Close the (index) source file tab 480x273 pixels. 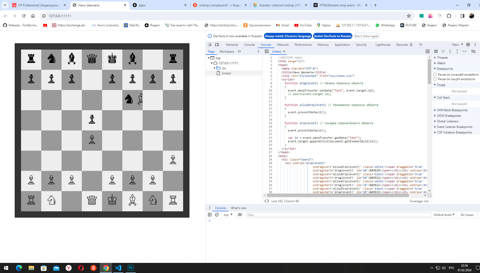click(284, 51)
